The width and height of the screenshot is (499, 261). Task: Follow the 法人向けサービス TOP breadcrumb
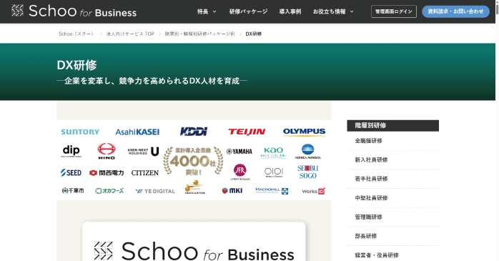130,34
